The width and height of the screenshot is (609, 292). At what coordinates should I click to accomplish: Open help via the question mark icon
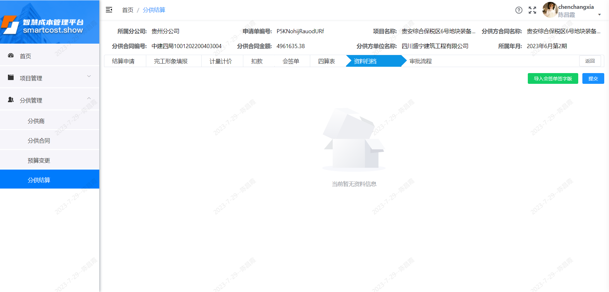point(519,10)
